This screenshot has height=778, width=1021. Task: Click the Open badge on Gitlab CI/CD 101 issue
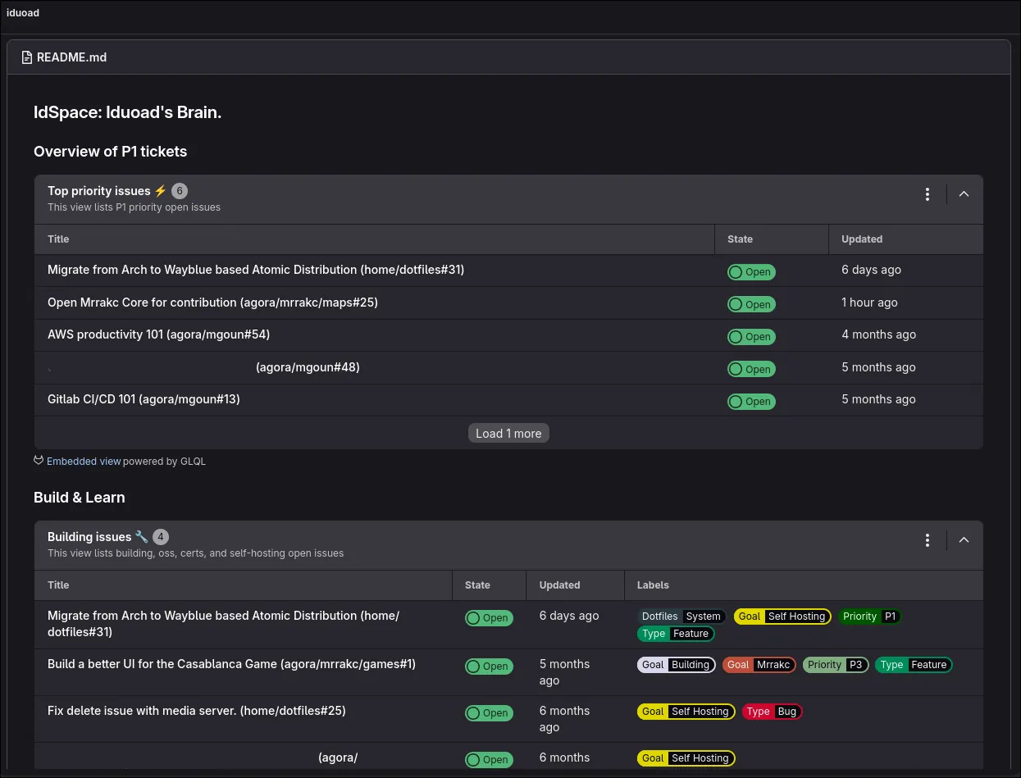point(750,401)
